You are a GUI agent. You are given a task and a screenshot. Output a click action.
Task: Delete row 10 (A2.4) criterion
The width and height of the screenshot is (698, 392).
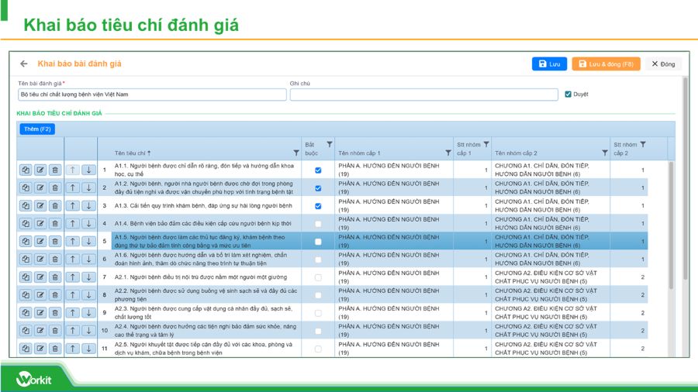55,330
